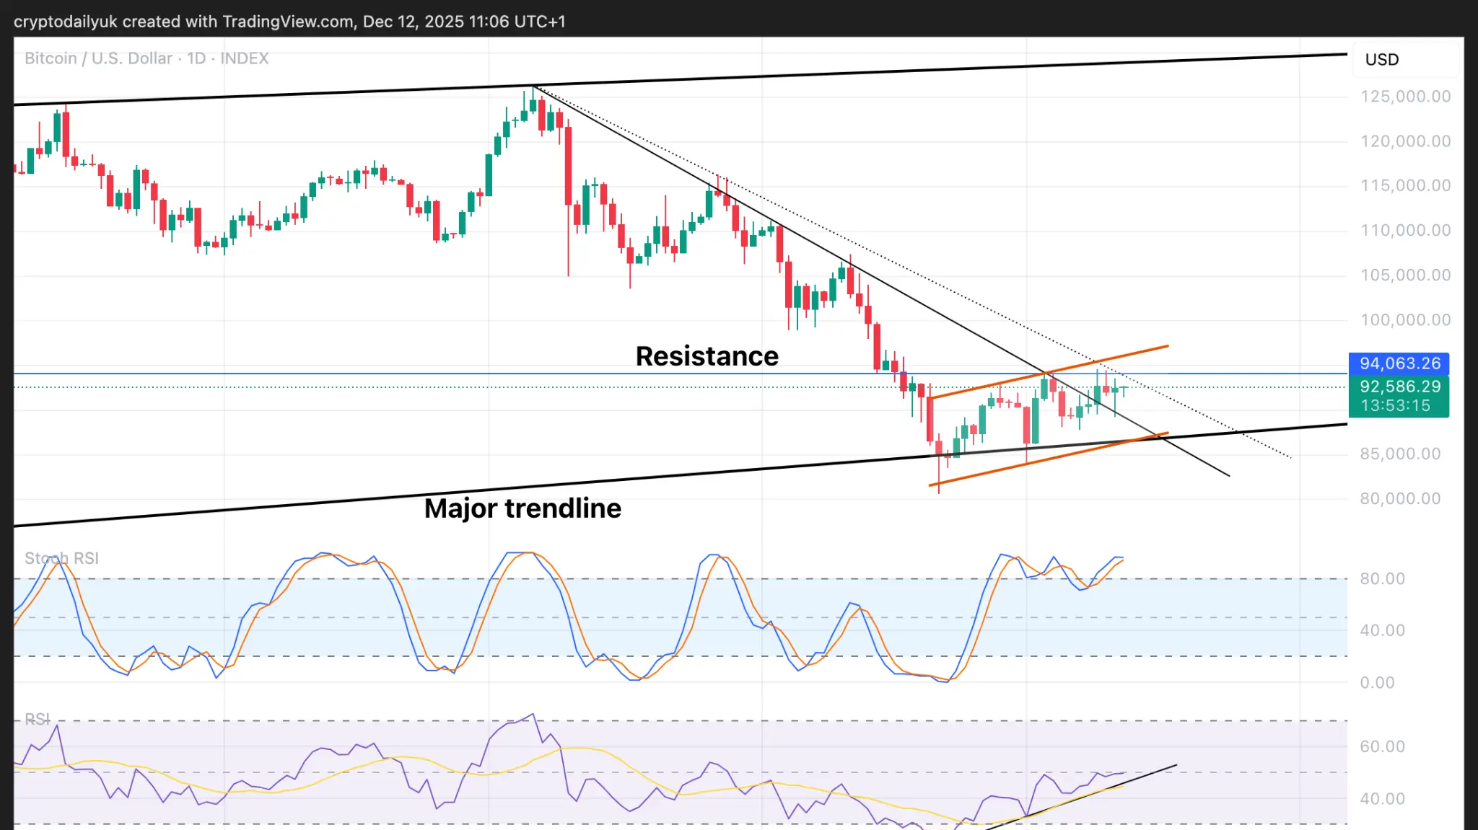Select the Major trendline text annotation

point(522,508)
